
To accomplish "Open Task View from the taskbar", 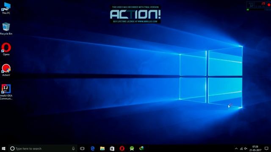I will (x=82, y=149).
